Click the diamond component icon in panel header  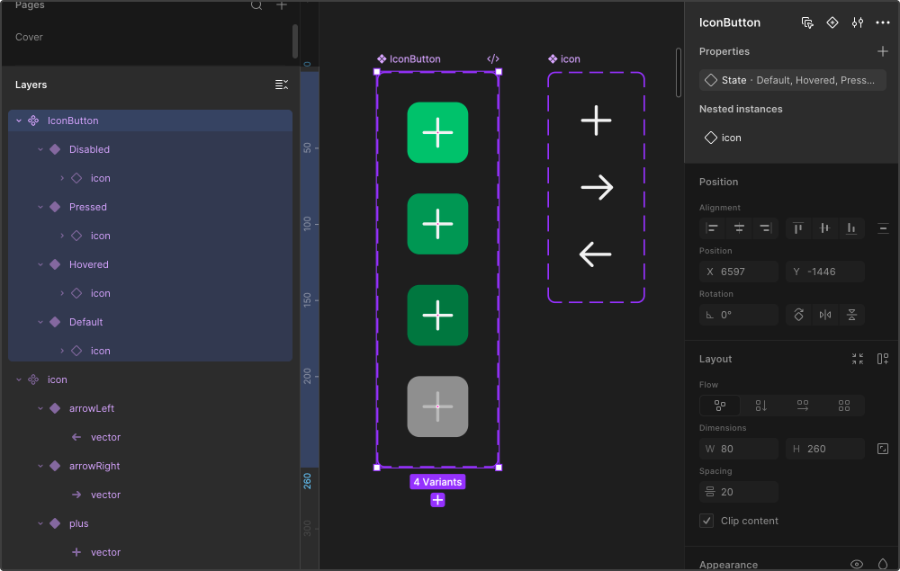coord(832,23)
